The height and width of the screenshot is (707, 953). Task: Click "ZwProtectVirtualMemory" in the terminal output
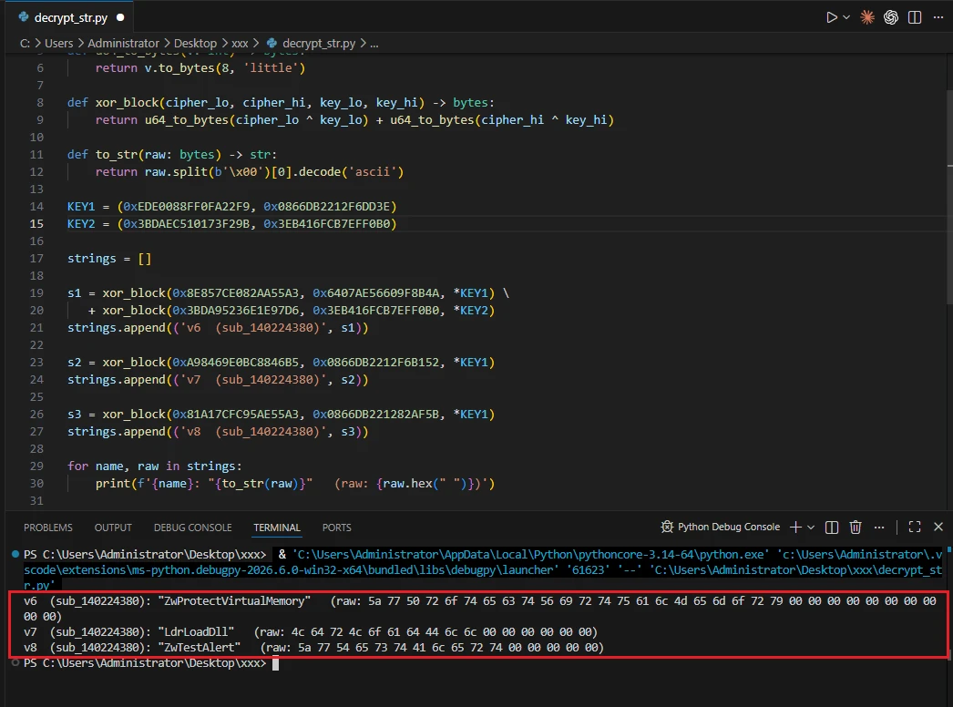click(x=234, y=600)
